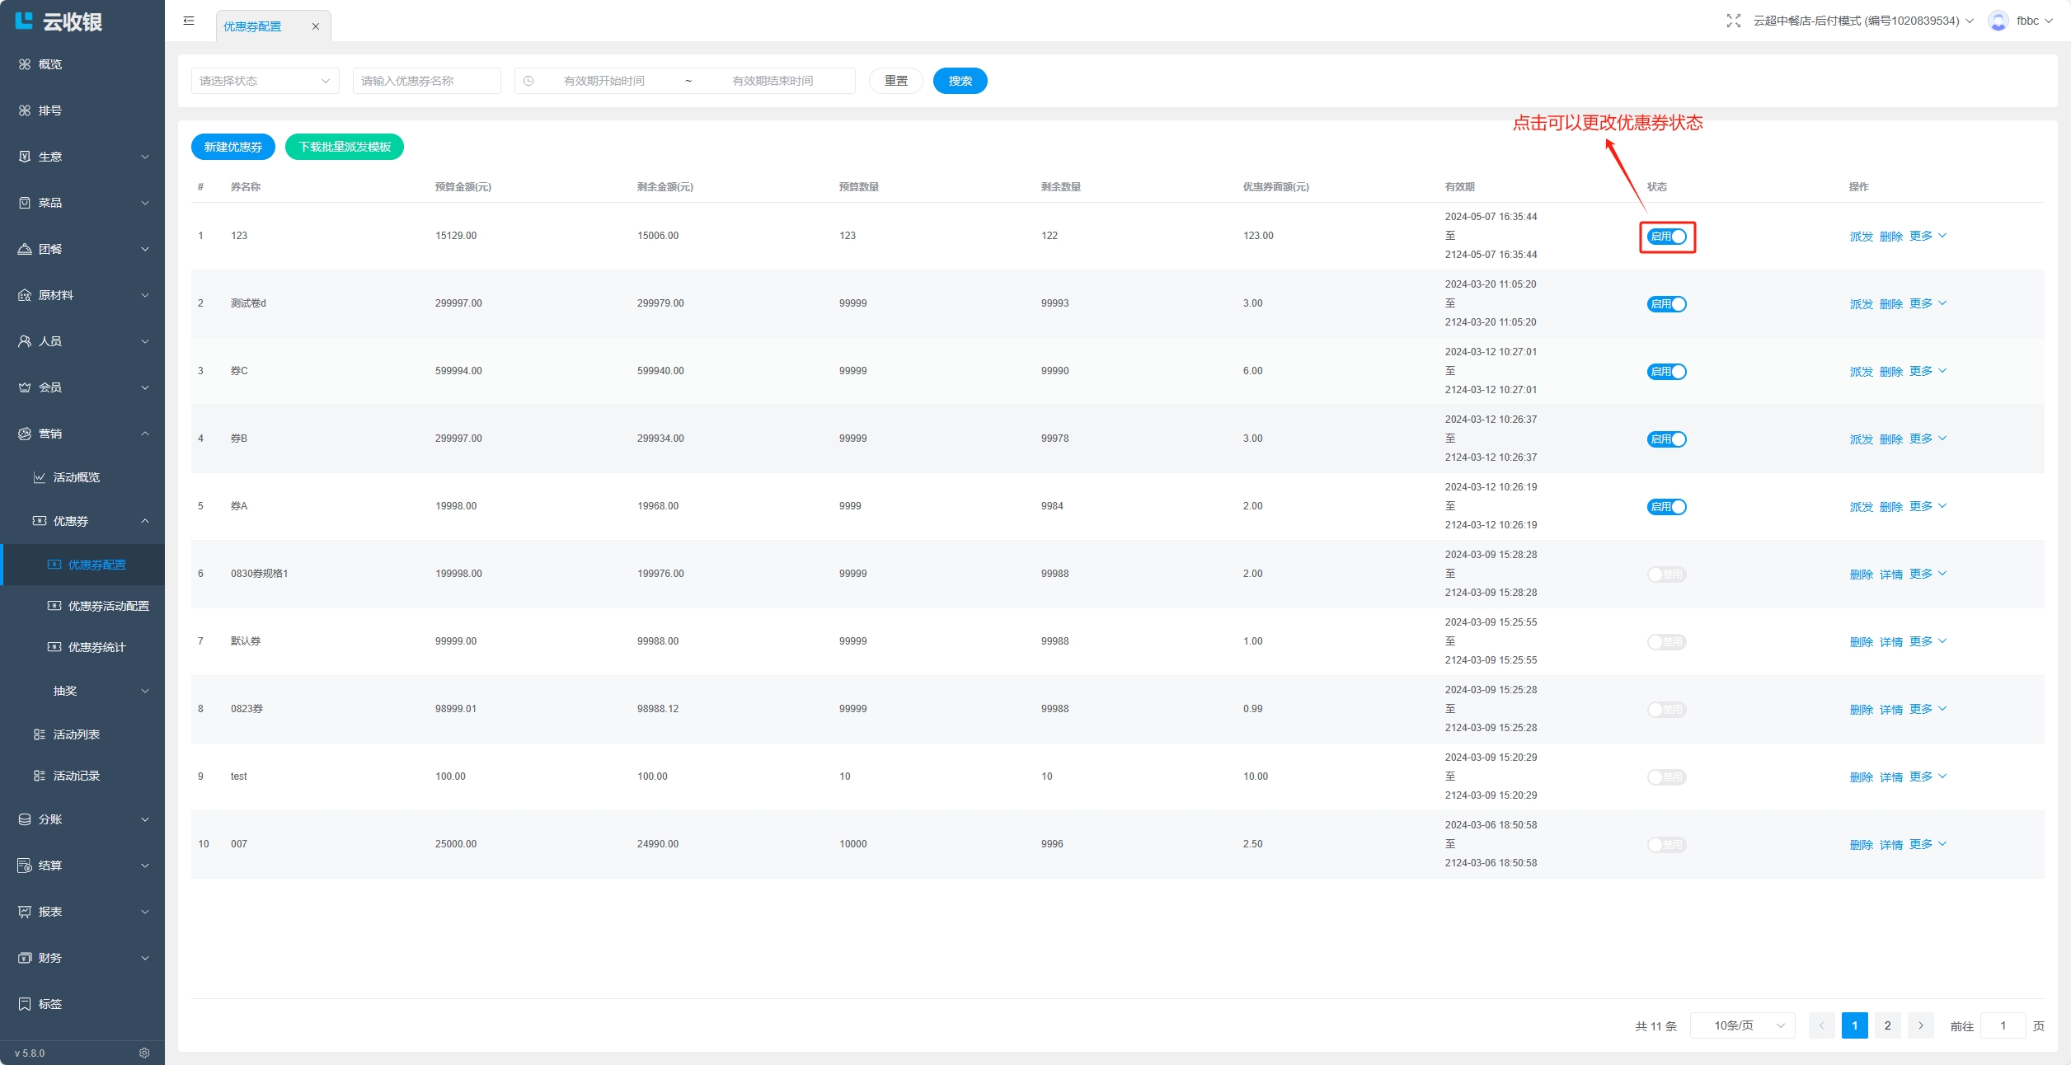Click the settings gear icon beside version
Image resolution: width=2071 pixels, height=1065 pixels.
pos(144,1053)
